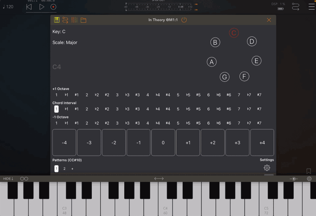Click the DSP battery indicator
The width and height of the screenshot is (316, 216).
[281, 9]
